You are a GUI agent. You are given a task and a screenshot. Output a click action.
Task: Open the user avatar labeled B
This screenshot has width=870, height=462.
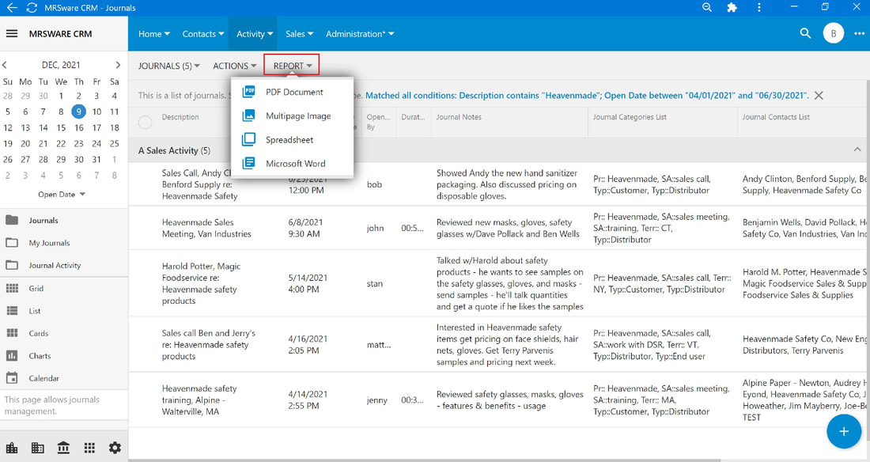click(x=833, y=33)
